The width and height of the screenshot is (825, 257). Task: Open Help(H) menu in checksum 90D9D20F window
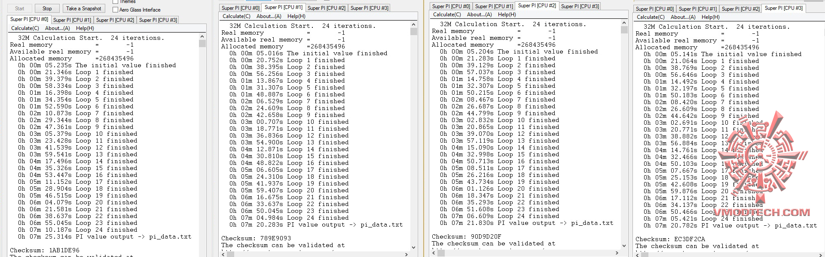(x=507, y=15)
